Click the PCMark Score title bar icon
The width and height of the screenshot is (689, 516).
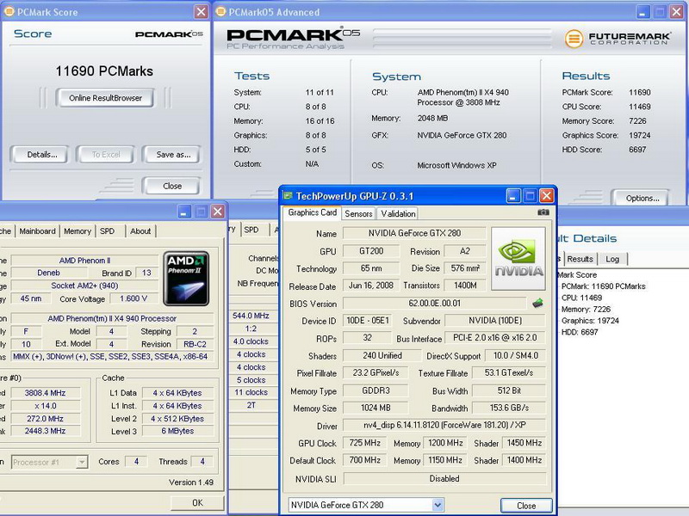[x=9, y=11]
